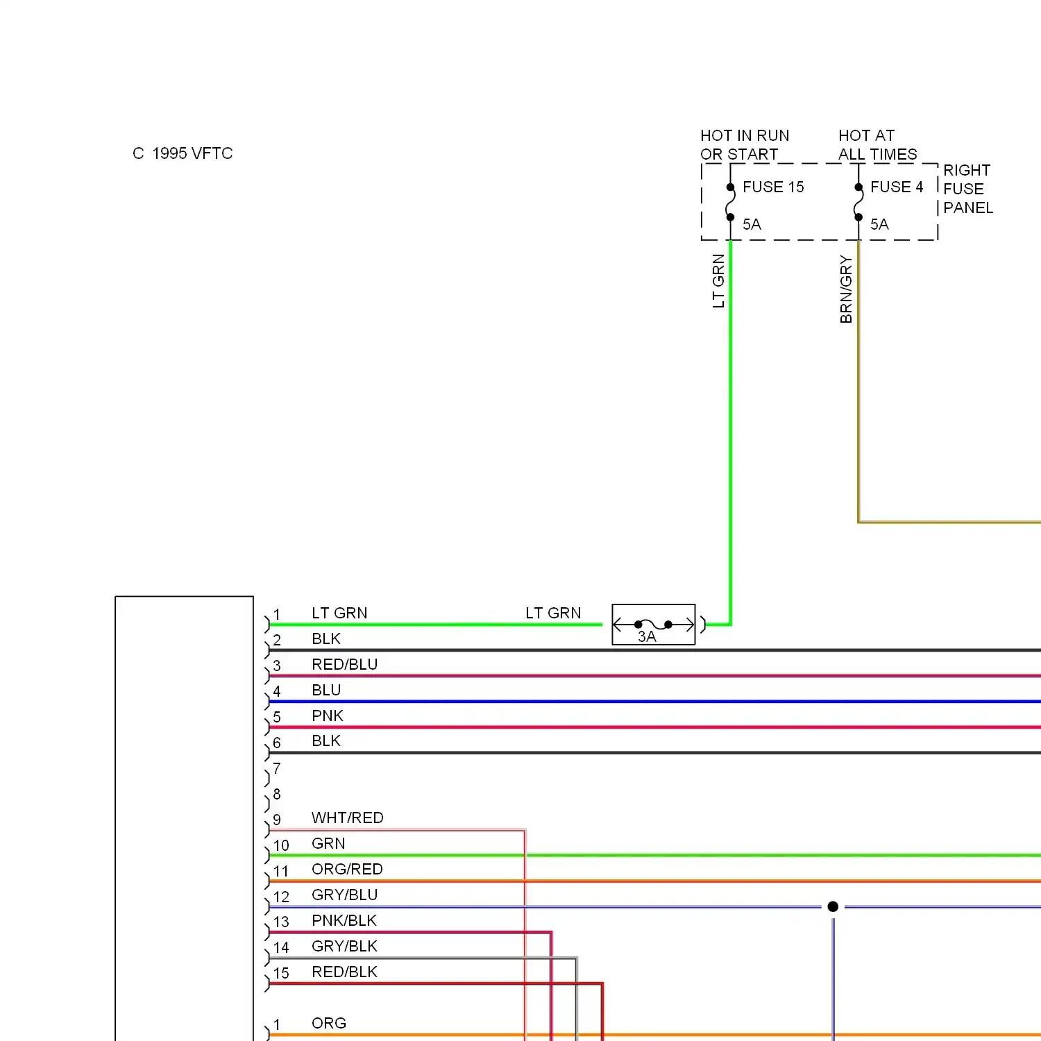Click the "PNK/BLK" wire label
The width and height of the screenshot is (1041, 1041).
(x=344, y=920)
